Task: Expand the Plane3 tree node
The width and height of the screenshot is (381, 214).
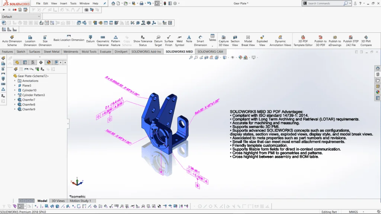Action: pos(15,85)
